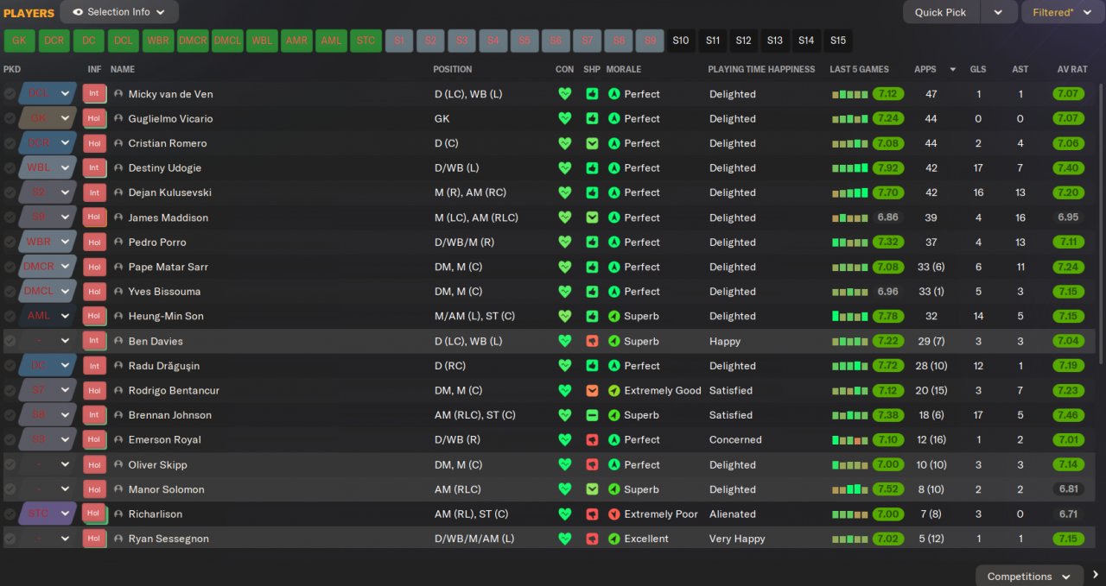Toggle the select circle for Ben Davies
The width and height of the screenshot is (1106, 586).
(10, 342)
